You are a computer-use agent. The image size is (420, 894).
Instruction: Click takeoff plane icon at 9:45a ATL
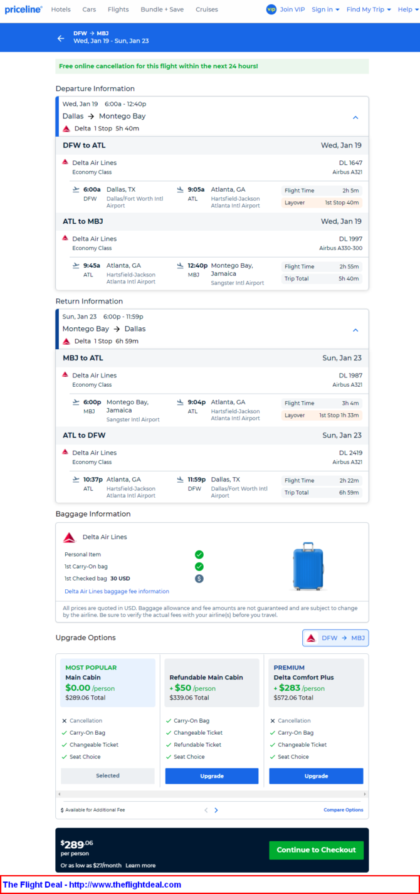tap(76, 266)
